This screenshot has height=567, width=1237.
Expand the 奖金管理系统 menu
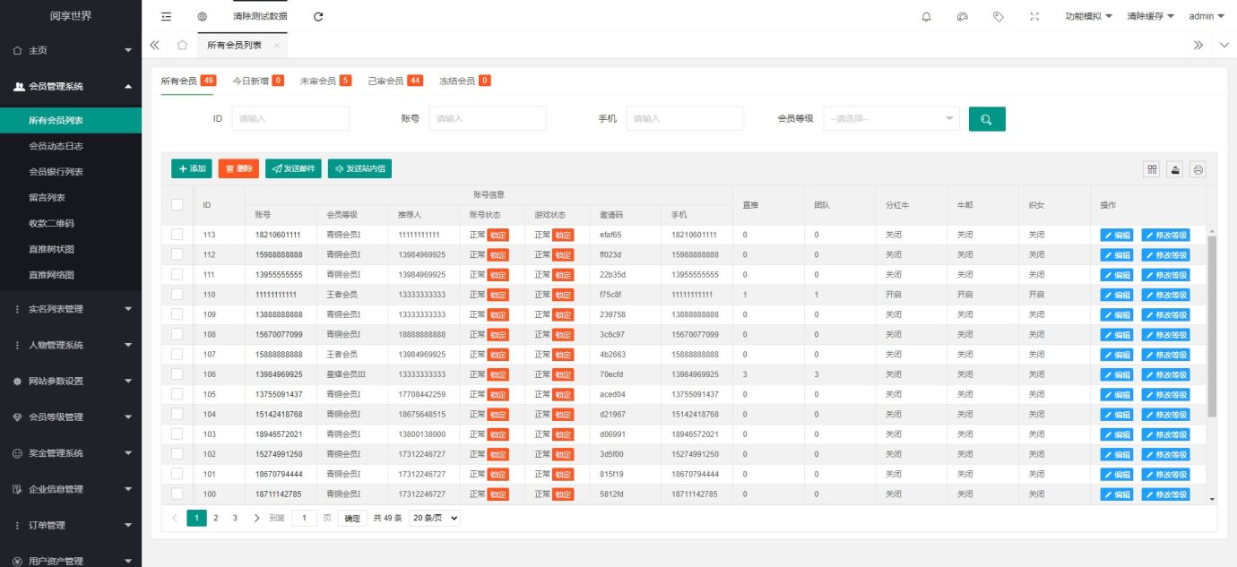[71, 453]
